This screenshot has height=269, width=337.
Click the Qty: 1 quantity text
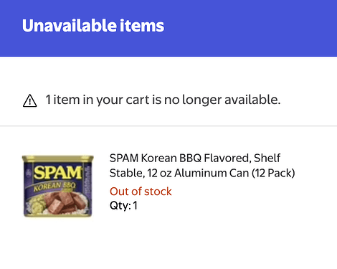(x=123, y=206)
